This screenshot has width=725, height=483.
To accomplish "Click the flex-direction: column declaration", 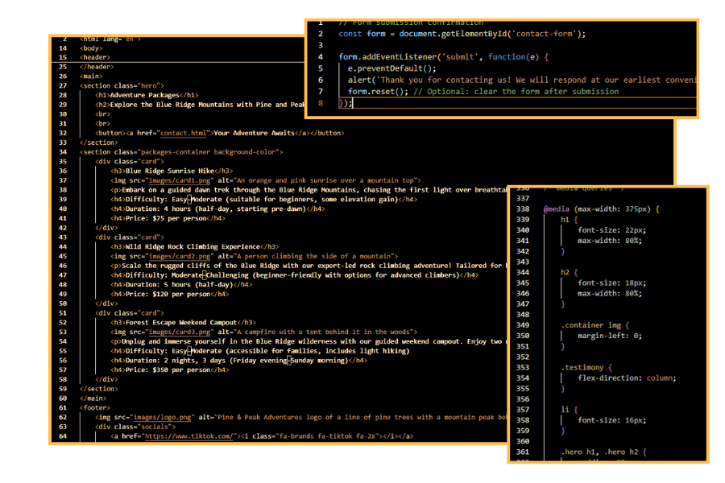I will [x=616, y=378].
